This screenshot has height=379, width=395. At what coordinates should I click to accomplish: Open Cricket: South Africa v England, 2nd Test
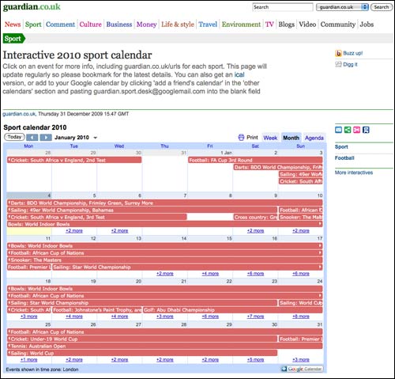[74, 160]
